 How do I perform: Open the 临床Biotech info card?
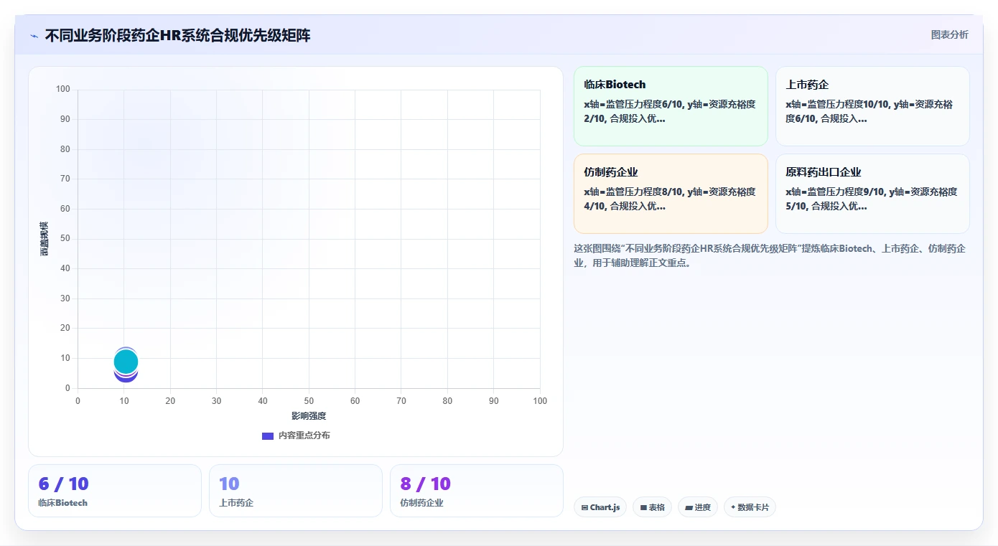point(671,106)
